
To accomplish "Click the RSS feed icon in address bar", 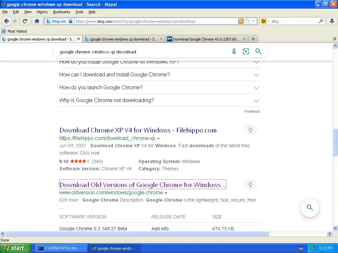I will pyautogui.click(x=241, y=21).
